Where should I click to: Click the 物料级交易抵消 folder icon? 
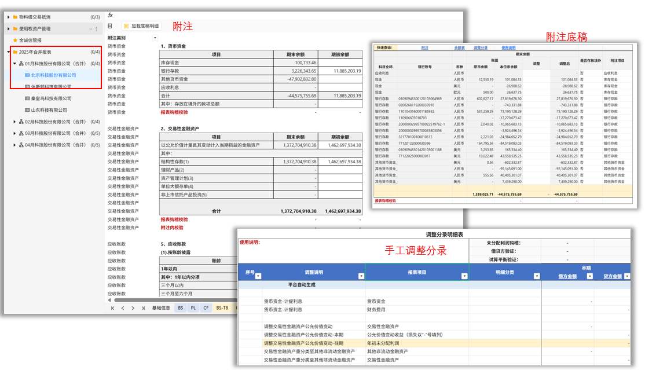point(15,17)
